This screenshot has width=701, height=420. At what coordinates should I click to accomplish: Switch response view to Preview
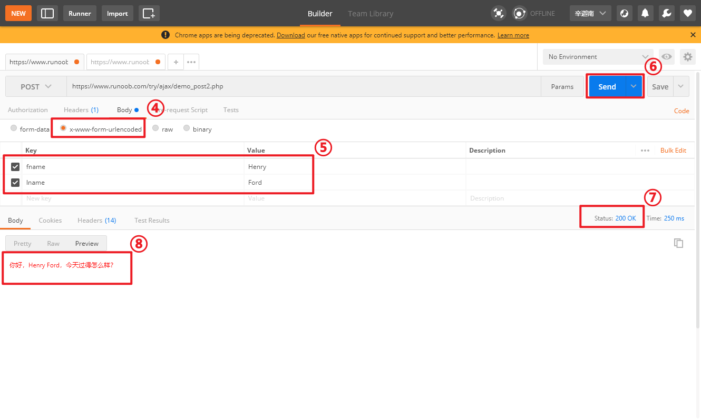87,243
